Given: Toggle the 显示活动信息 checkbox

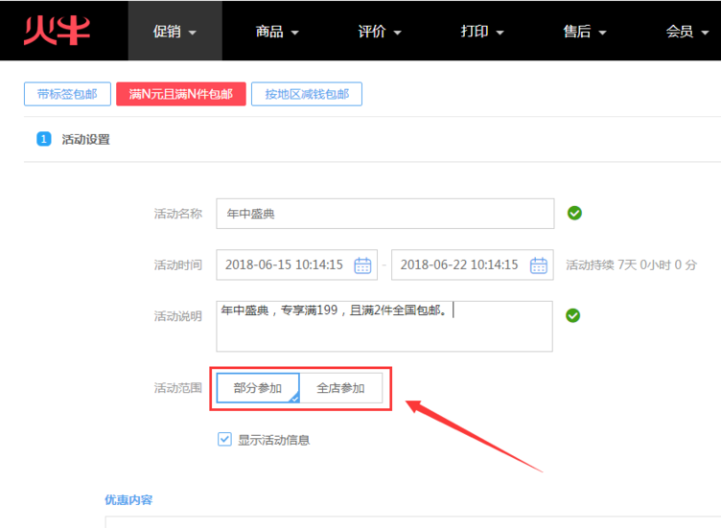Looking at the screenshot, I should [x=224, y=439].
